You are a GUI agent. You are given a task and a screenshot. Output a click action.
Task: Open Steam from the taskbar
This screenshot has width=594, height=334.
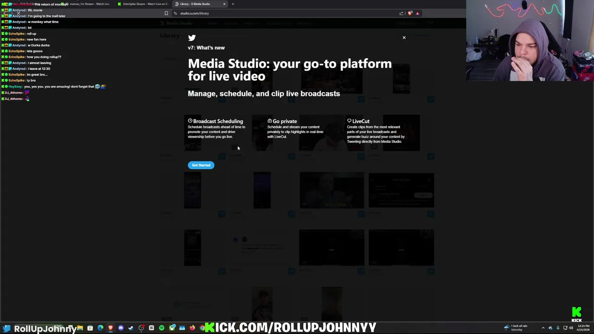pos(131,328)
